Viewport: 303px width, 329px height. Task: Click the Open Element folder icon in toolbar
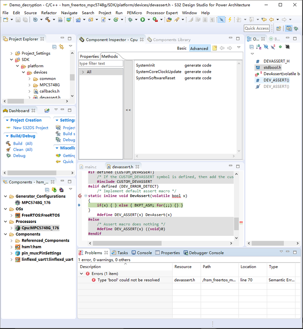point(169,19)
